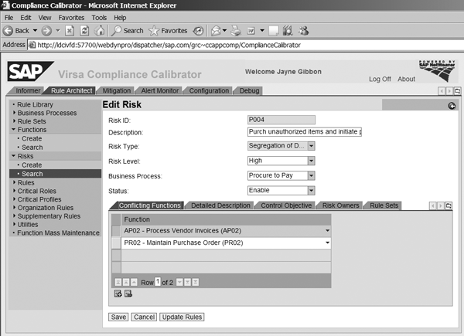The height and width of the screenshot is (336, 464).
Task: Click the Log Off link
Action: pyautogui.click(x=380, y=79)
